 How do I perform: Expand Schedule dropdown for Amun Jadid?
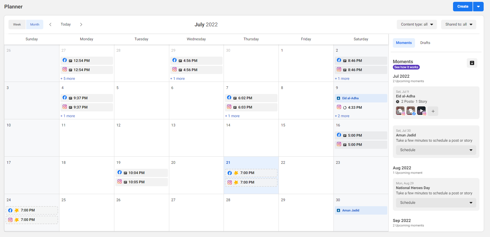436,150
